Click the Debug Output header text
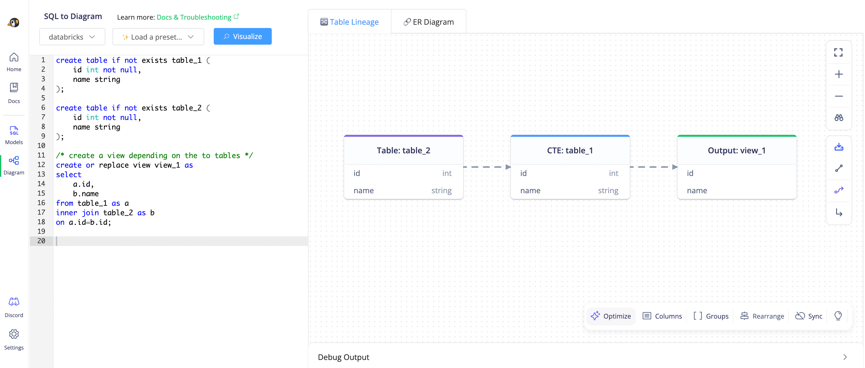 tap(343, 357)
